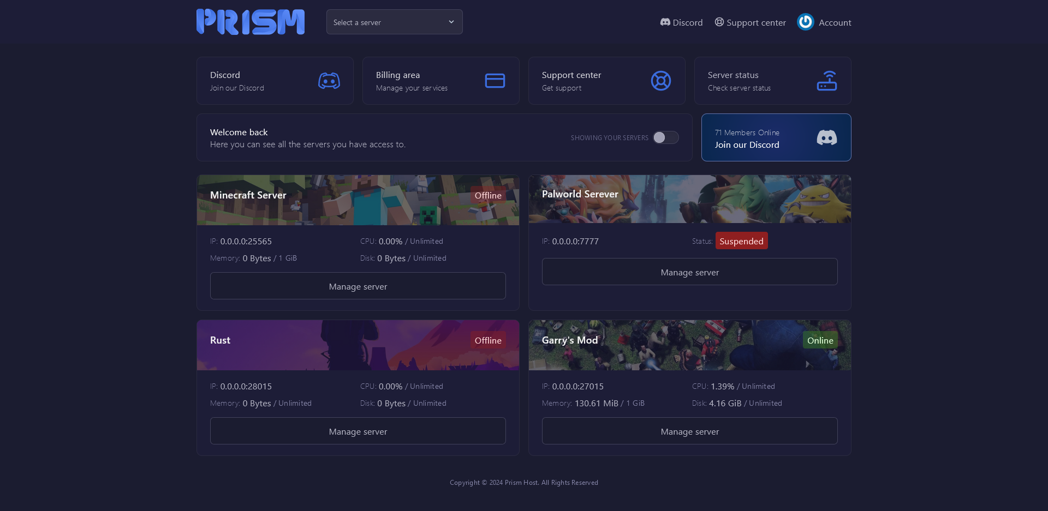
Task: Click the chevron arrow in server selector
Action: pos(451,22)
